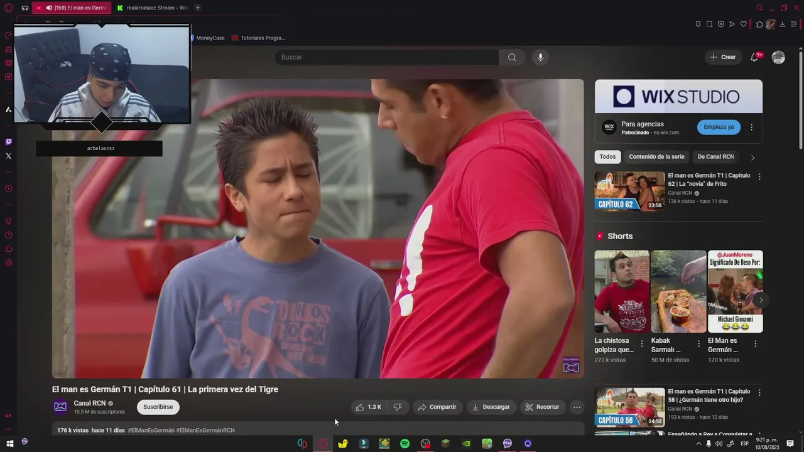Open Capítulo 58 Germán tiene otro hijo title
The width and height of the screenshot is (804, 452).
pyautogui.click(x=709, y=395)
